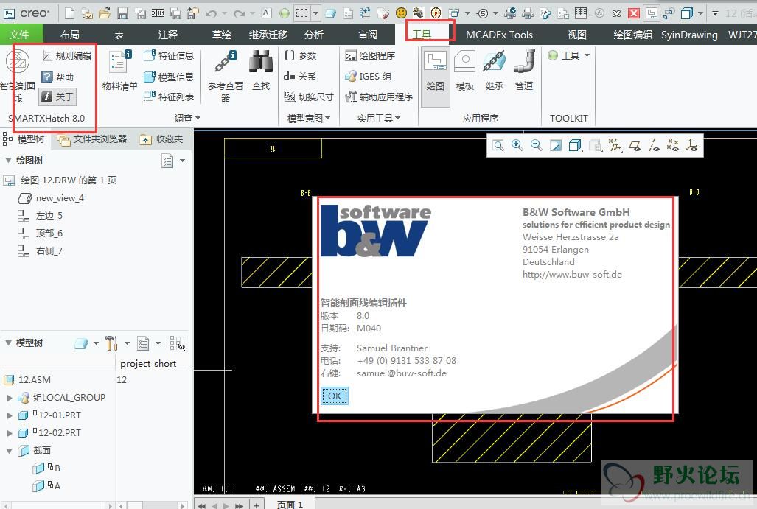Open the Tree Settings hammer icon in the model tree
This screenshot has width=757, height=509.
[x=111, y=343]
